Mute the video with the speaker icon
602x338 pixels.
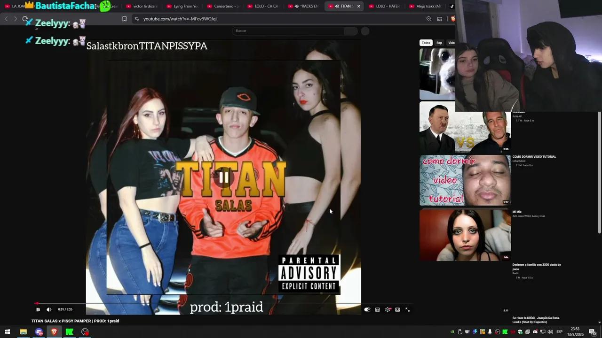(x=49, y=309)
